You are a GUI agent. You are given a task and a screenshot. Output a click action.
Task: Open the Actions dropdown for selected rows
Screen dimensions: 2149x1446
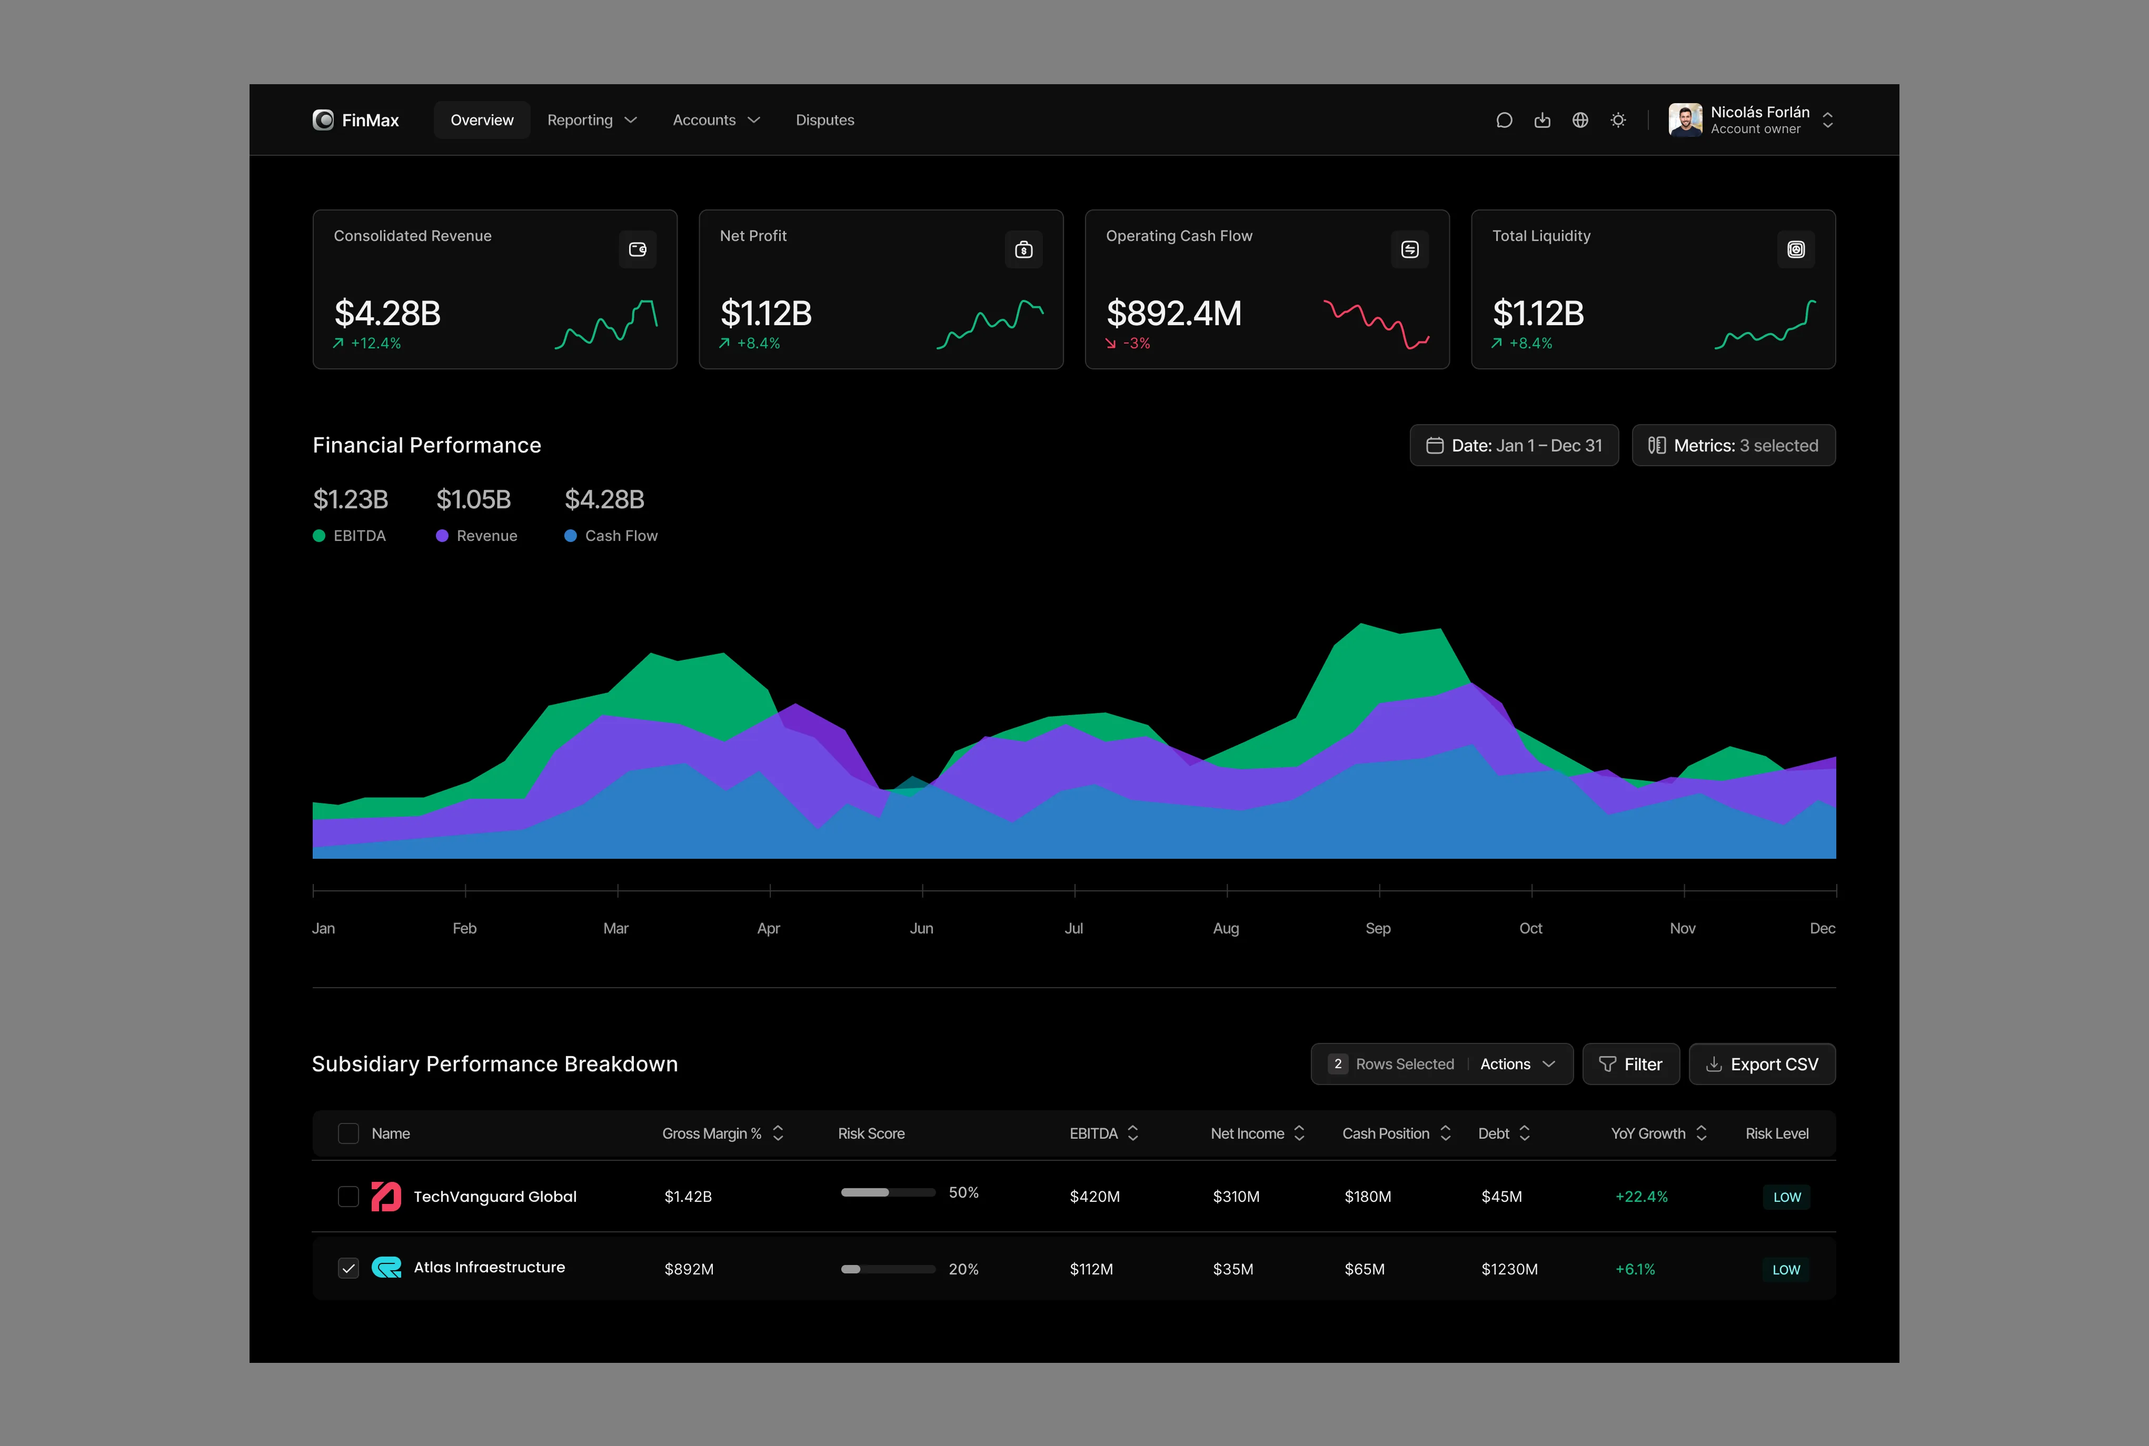coord(1516,1063)
